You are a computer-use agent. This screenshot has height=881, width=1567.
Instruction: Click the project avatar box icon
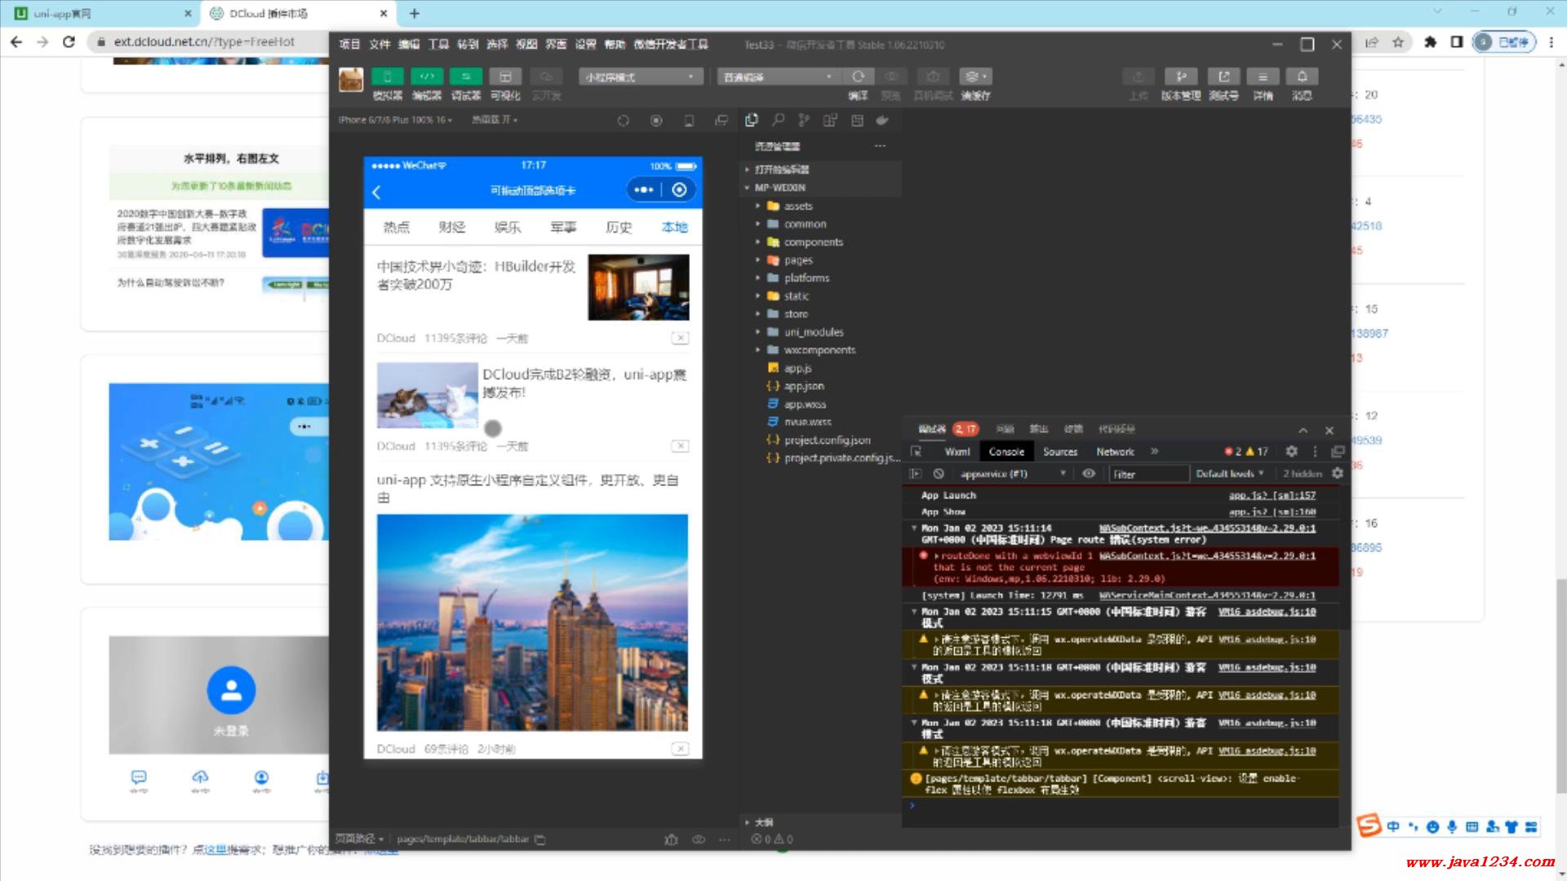(351, 80)
